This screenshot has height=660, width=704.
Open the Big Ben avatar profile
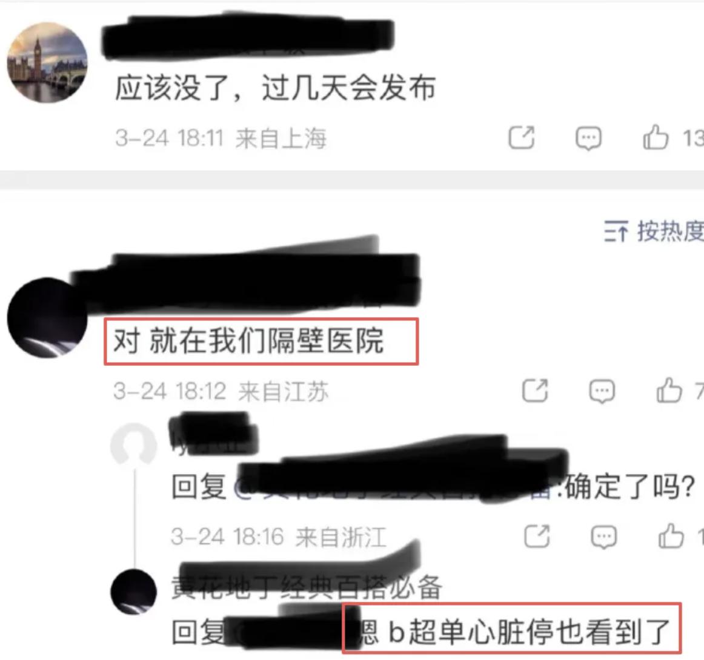click(47, 63)
